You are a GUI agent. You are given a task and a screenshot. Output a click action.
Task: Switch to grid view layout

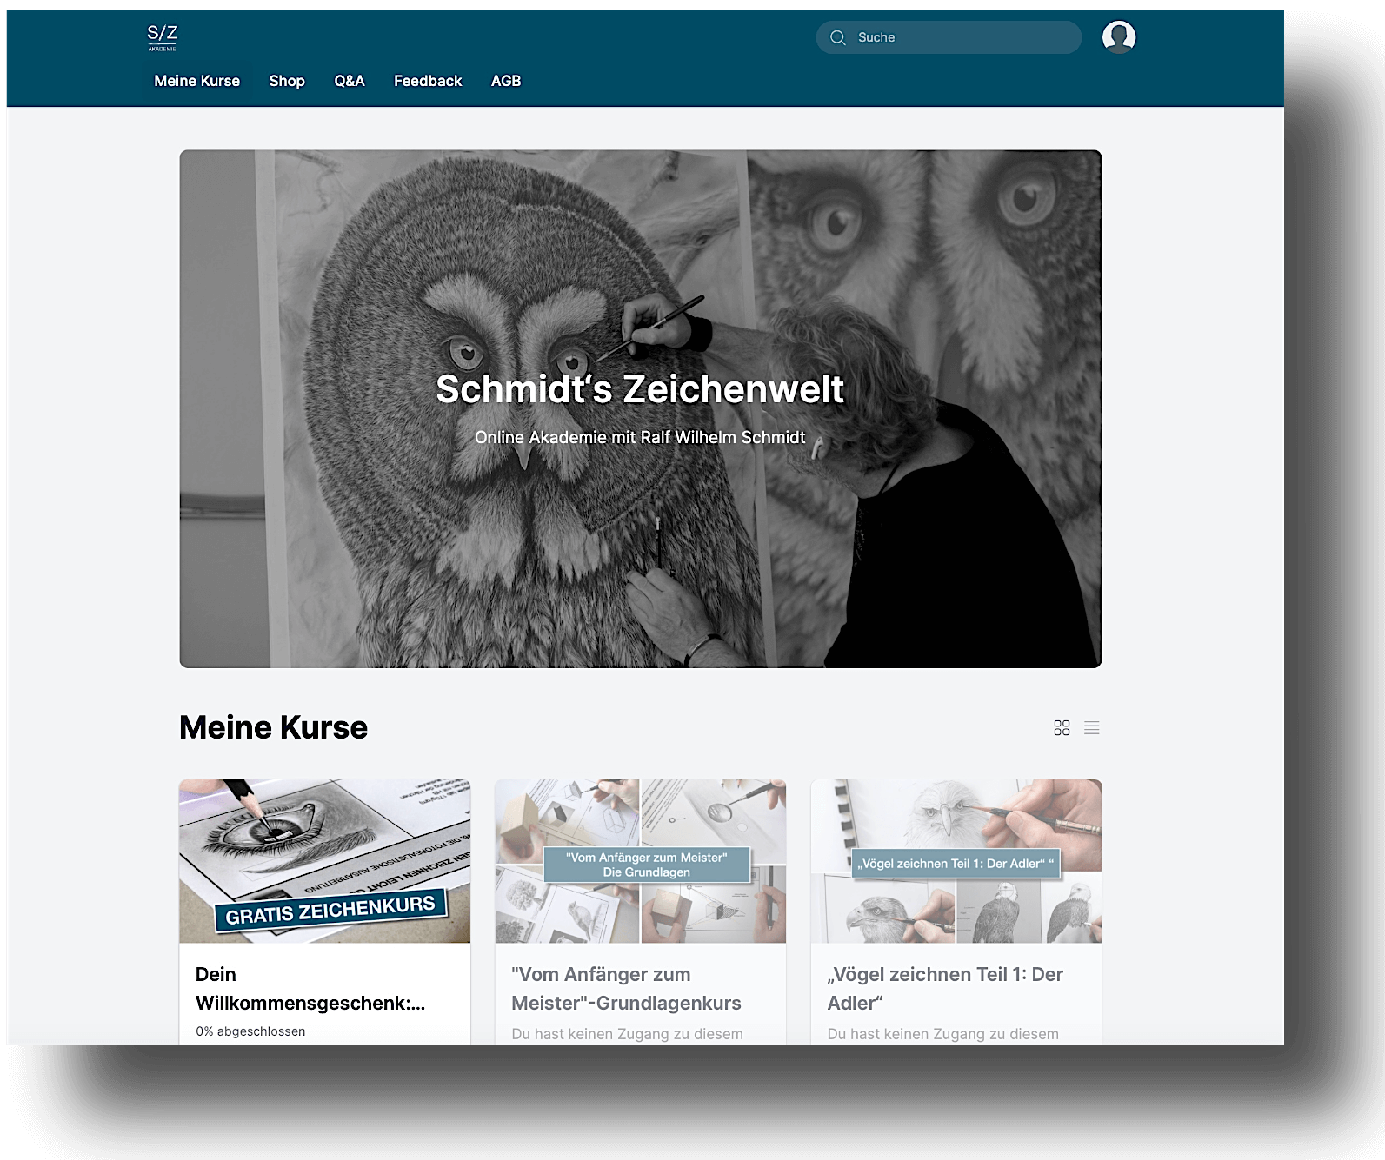(x=1062, y=727)
